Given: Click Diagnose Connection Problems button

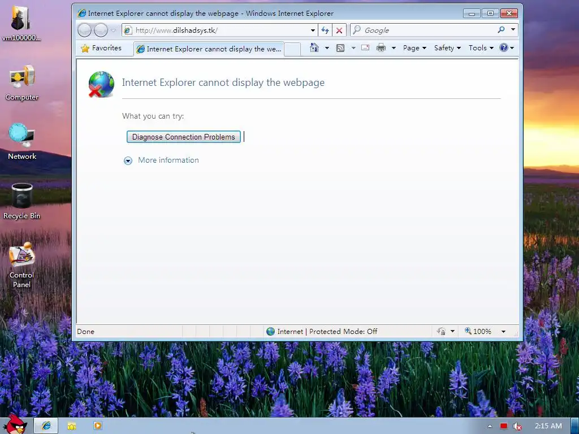Looking at the screenshot, I should (184, 137).
